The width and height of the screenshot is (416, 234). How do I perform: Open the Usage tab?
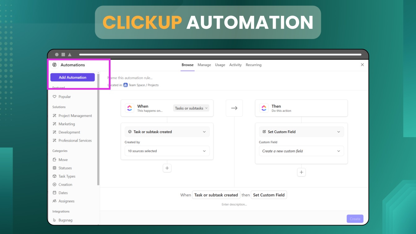pos(220,65)
